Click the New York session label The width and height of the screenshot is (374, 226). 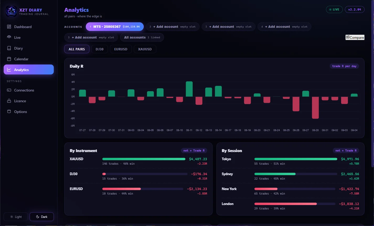(x=229, y=189)
